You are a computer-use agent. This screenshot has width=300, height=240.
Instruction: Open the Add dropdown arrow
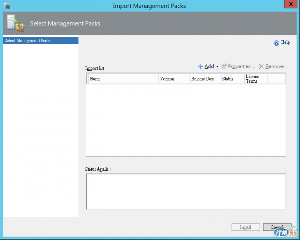217,67
